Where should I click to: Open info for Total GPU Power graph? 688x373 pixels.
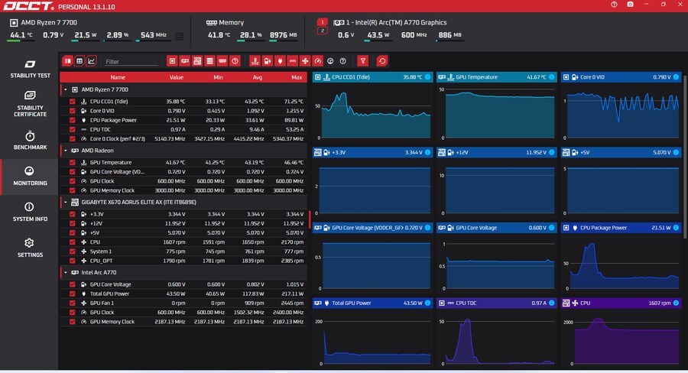coord(428,303)
